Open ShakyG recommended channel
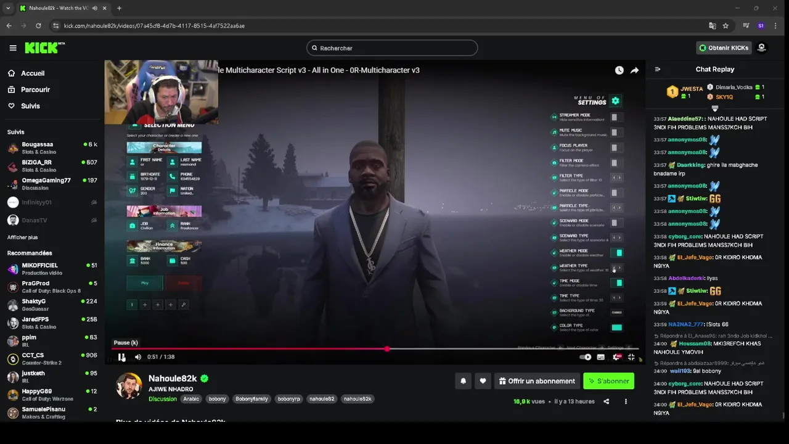 coord(52,305)
